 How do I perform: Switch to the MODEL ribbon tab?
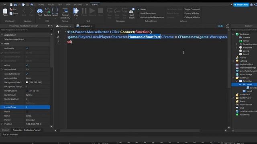(51, 4)
